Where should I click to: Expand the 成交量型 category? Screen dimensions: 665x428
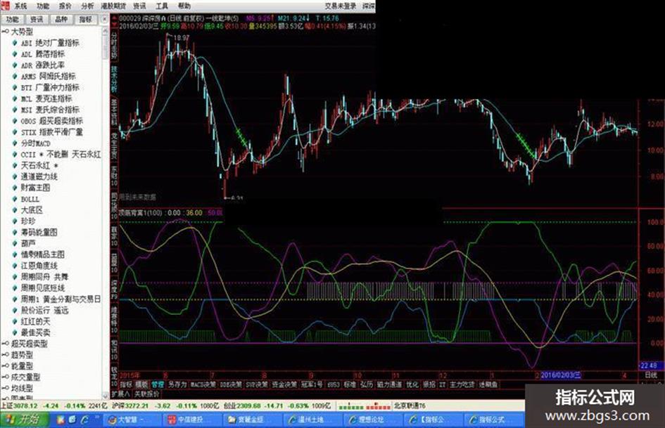[5, 377]
